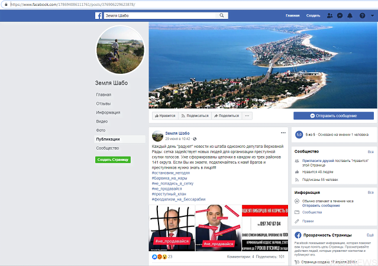
Task: Expand account dropdown arrow in top bar
Action: [372, 15]
